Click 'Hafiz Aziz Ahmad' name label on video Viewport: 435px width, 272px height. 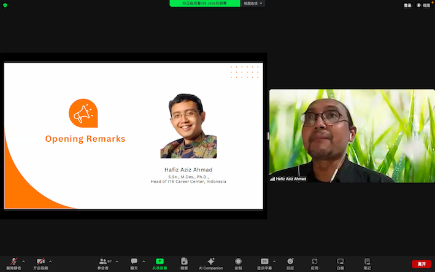point(291,179)
